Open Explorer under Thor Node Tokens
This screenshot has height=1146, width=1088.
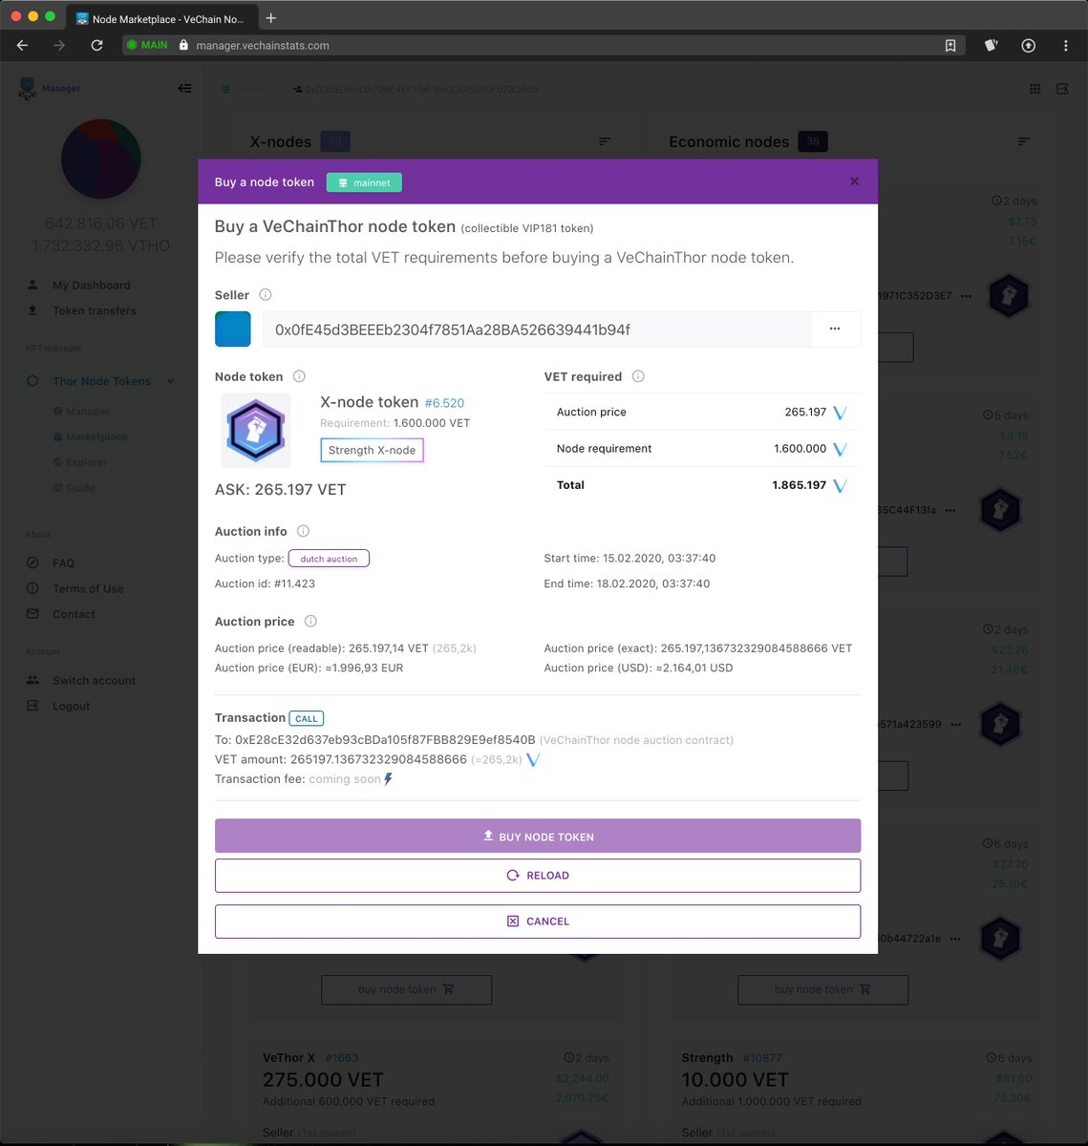(87, 462)
